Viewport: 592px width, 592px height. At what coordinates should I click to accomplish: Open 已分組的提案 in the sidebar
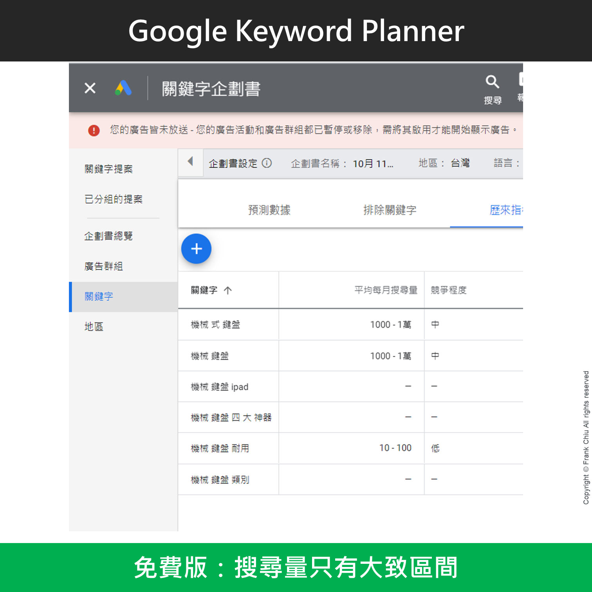[x=114, y=199]
